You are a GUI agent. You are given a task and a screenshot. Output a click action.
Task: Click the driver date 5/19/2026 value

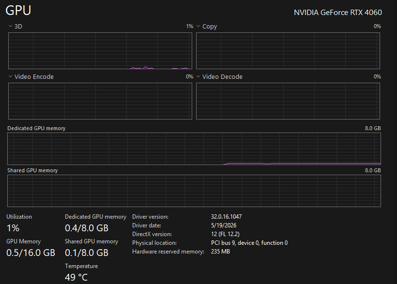[224, 225]
